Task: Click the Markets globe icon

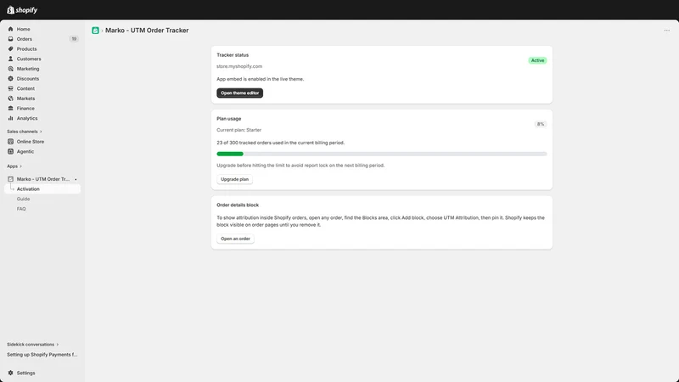Action: click(10, 98)
